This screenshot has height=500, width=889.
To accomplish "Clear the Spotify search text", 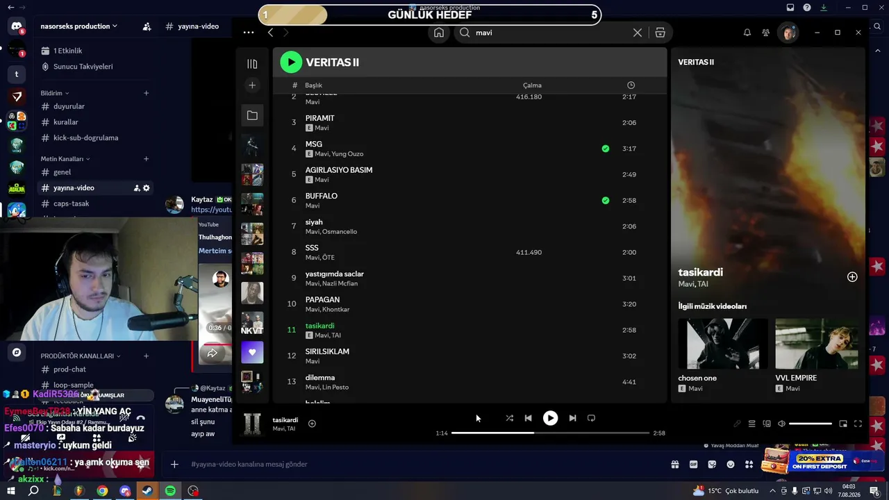I will (x=637, y=33).
